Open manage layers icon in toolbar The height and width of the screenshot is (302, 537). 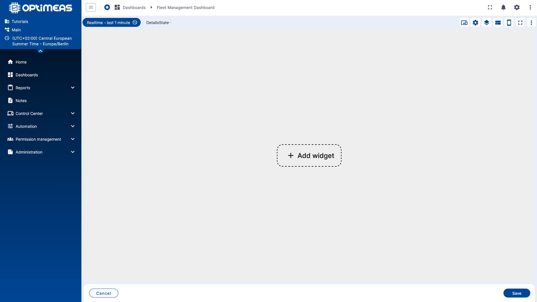(487, 23)
